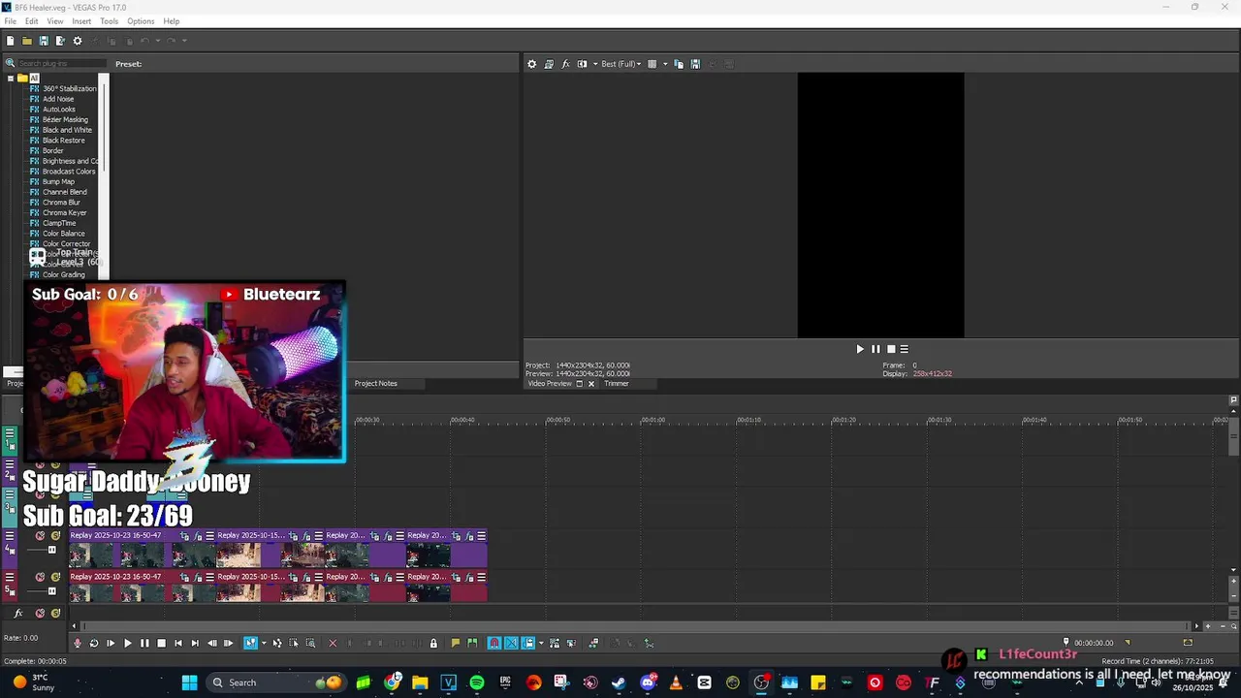This screenshot has height=698, width=1241.
Task: Open the video preview hamburger menu
Action: (905, 349)
